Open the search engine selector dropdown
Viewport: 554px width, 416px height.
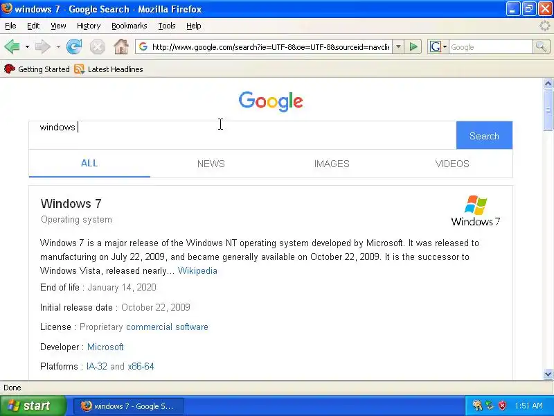[x=438, y=46]
